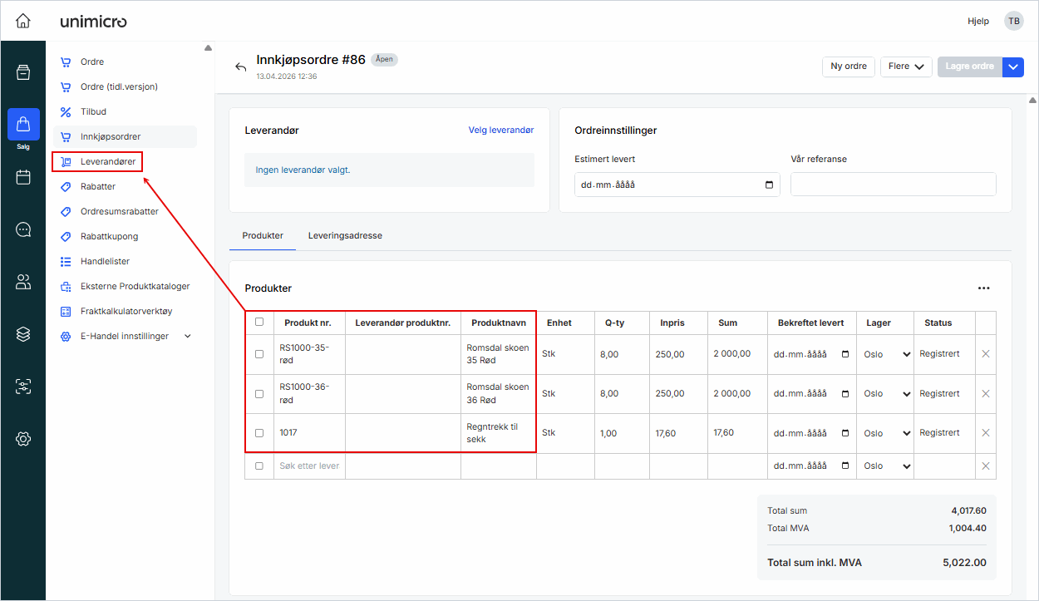1039x601 pixels.
Task: Click the Ny ordre button
Action: (x=848, y=67)
